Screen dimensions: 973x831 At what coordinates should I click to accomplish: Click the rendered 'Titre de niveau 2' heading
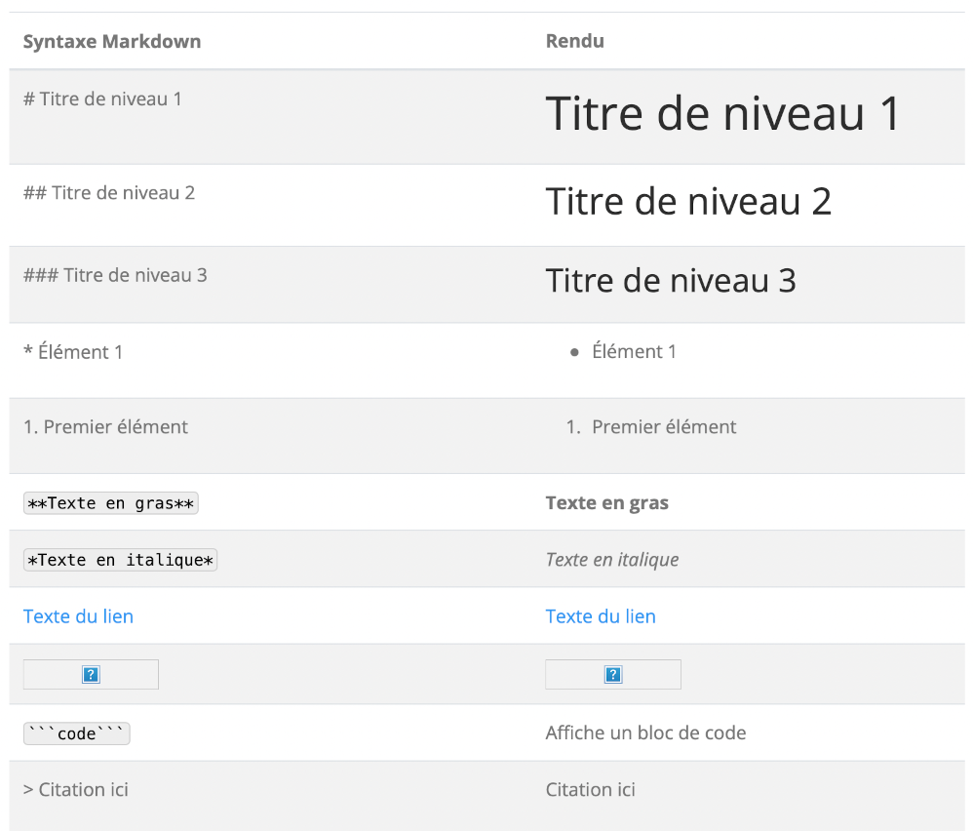pyautogui.click(x=688, y=202)
